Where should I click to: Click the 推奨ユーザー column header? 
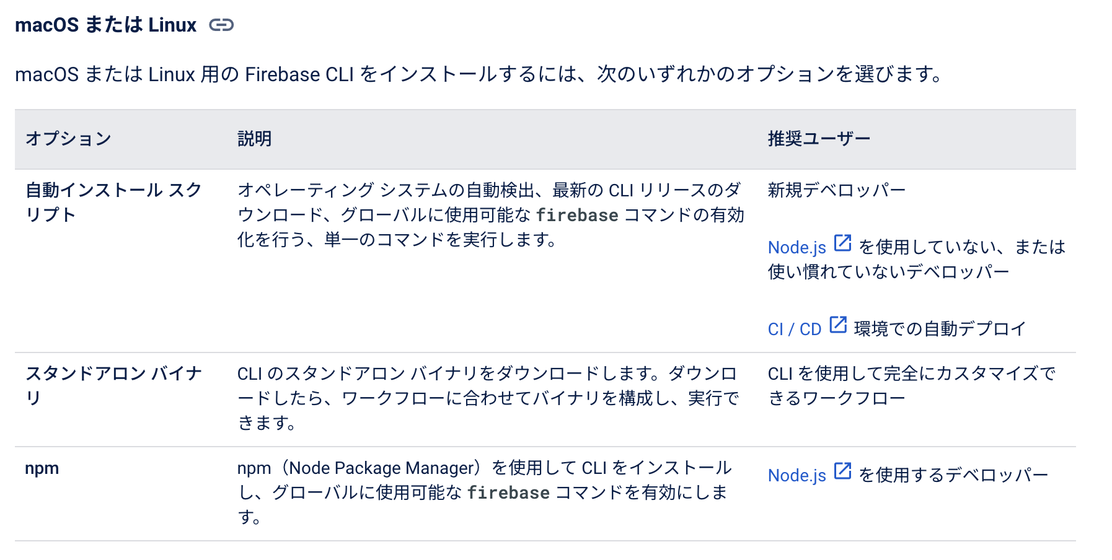819,139
